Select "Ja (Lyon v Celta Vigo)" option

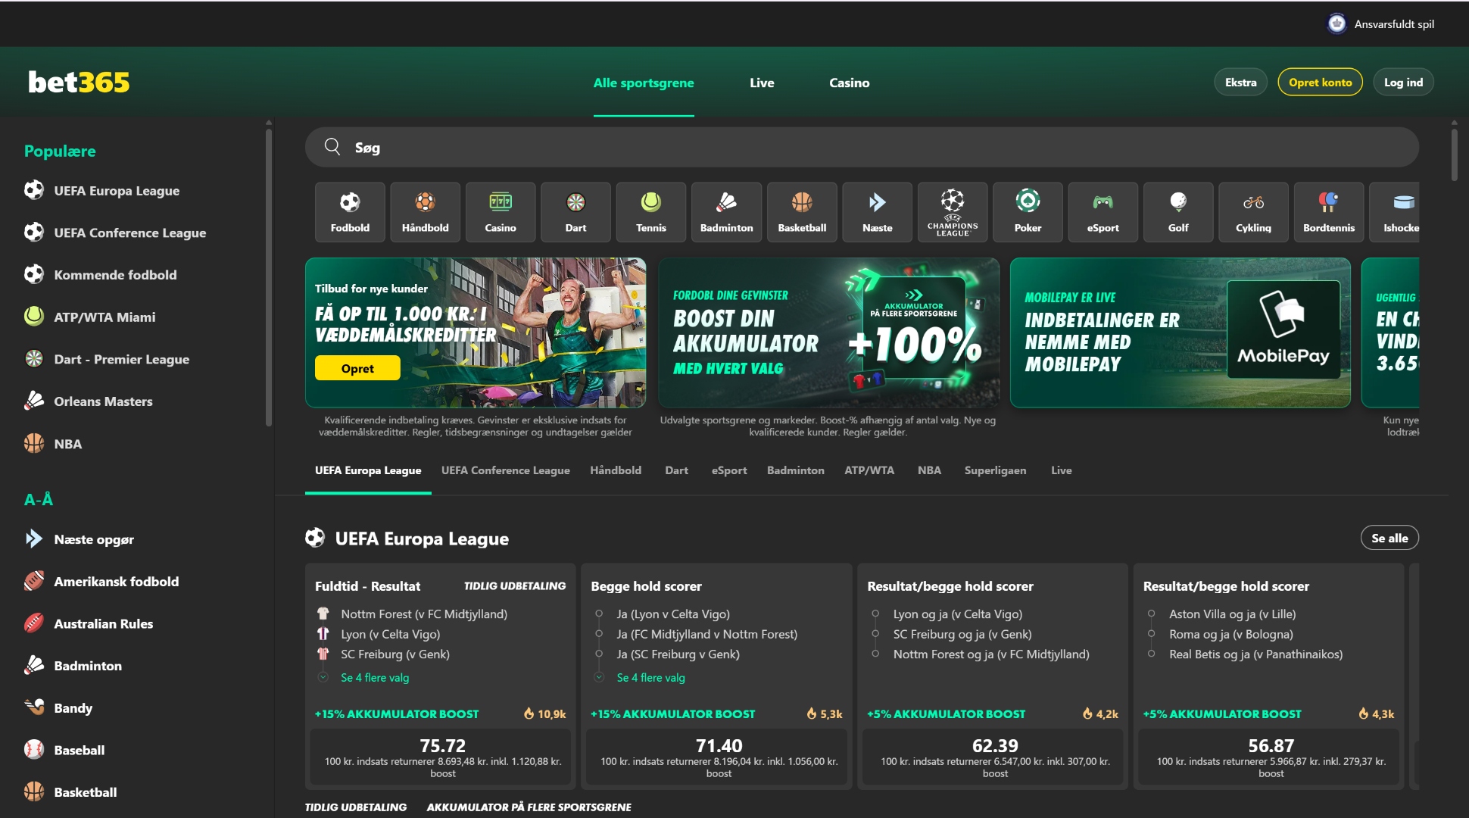pyautogui.click(x=671, y=613)
